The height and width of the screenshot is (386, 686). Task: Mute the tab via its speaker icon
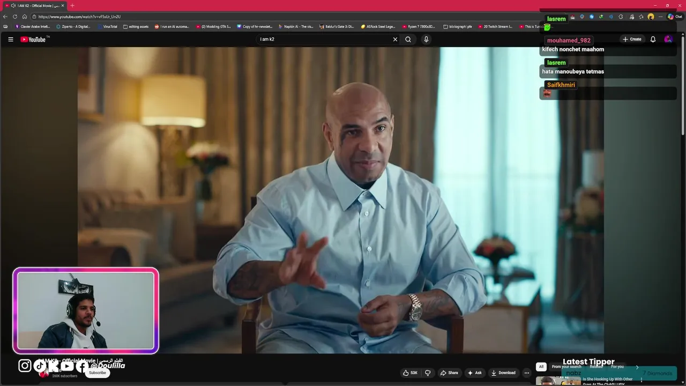pyautogui.click(x=13, y=5)
